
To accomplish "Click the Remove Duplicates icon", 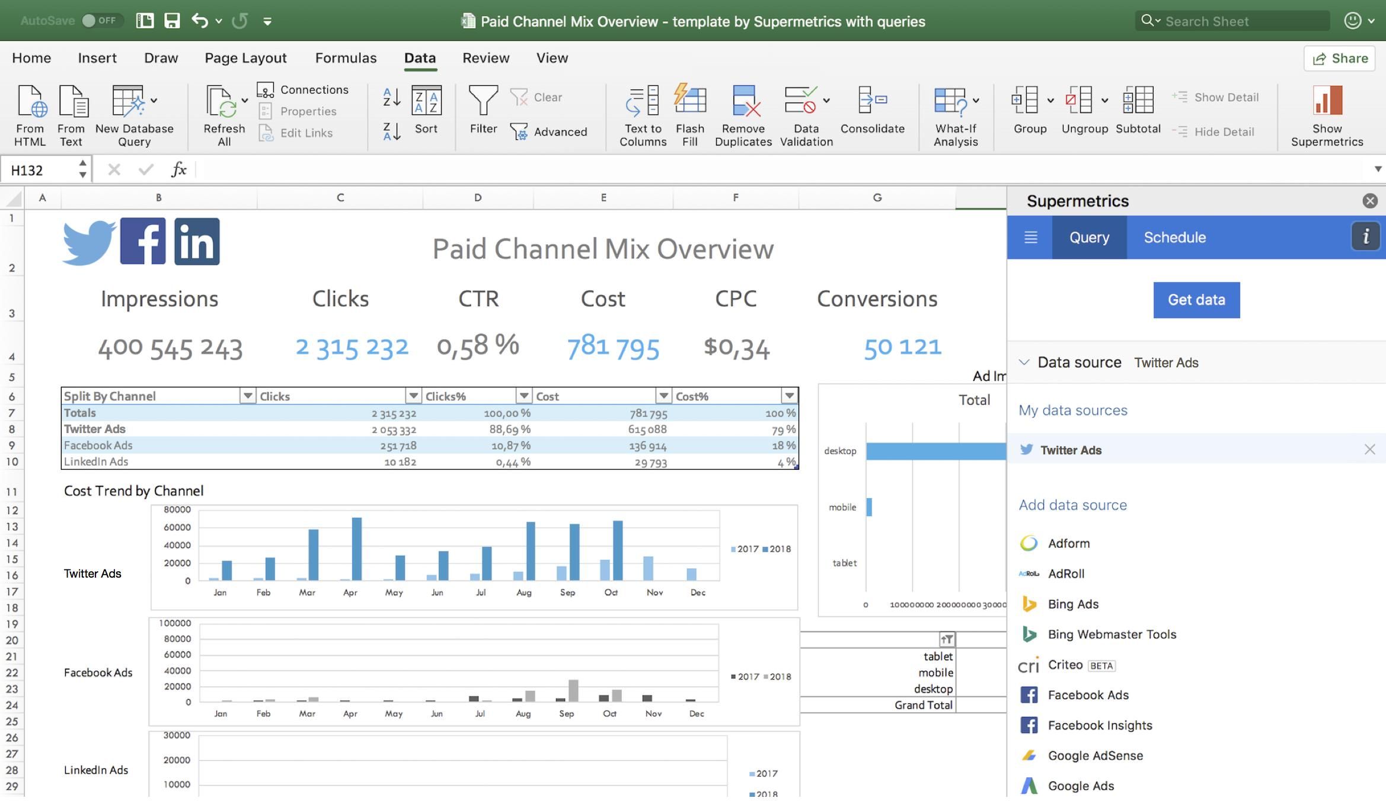I will (743, 101).
